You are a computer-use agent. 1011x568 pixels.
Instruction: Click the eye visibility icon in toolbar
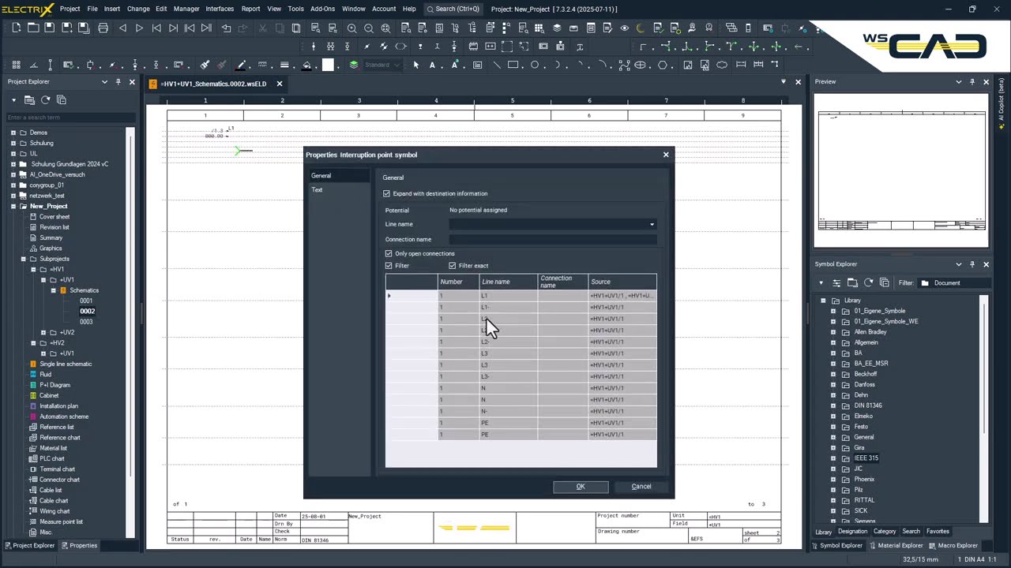tap(625, 28)
